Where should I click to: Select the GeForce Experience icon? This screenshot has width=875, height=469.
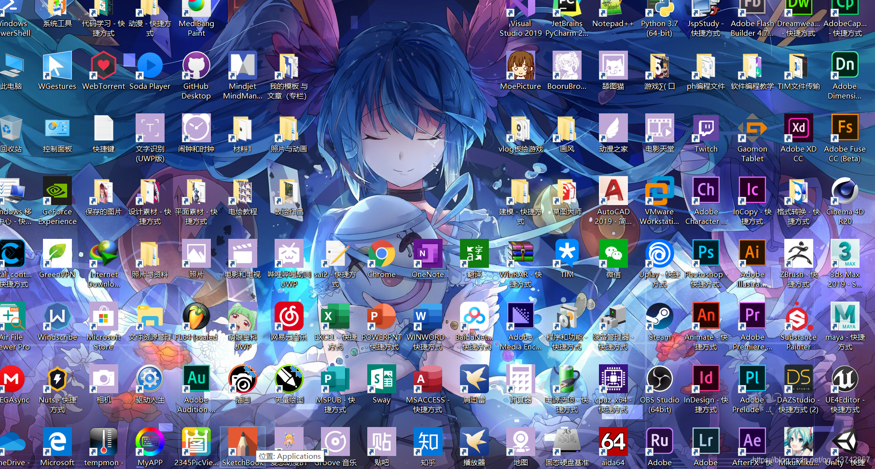click(x=57, y=191)
